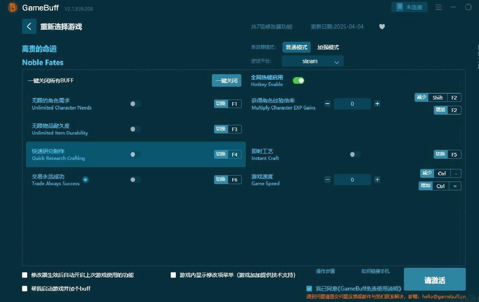479x302 pixels.
Task: Click F1 hotkey for Unlimited Character Needs
Action: [228, 104]
